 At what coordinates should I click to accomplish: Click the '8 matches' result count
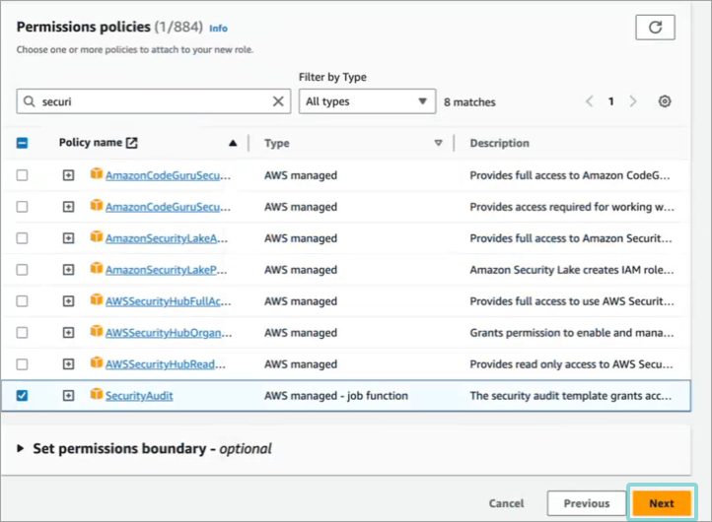point(469,102)
